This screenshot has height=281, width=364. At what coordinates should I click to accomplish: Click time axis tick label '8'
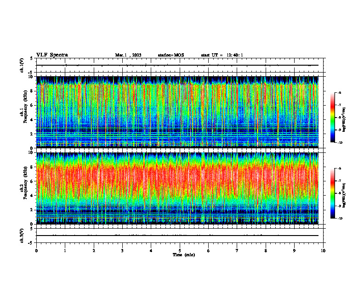[x=266, y=251]
